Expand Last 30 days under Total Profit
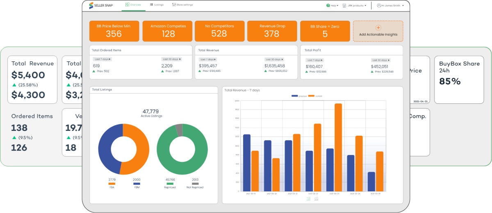 click(380, 60)
